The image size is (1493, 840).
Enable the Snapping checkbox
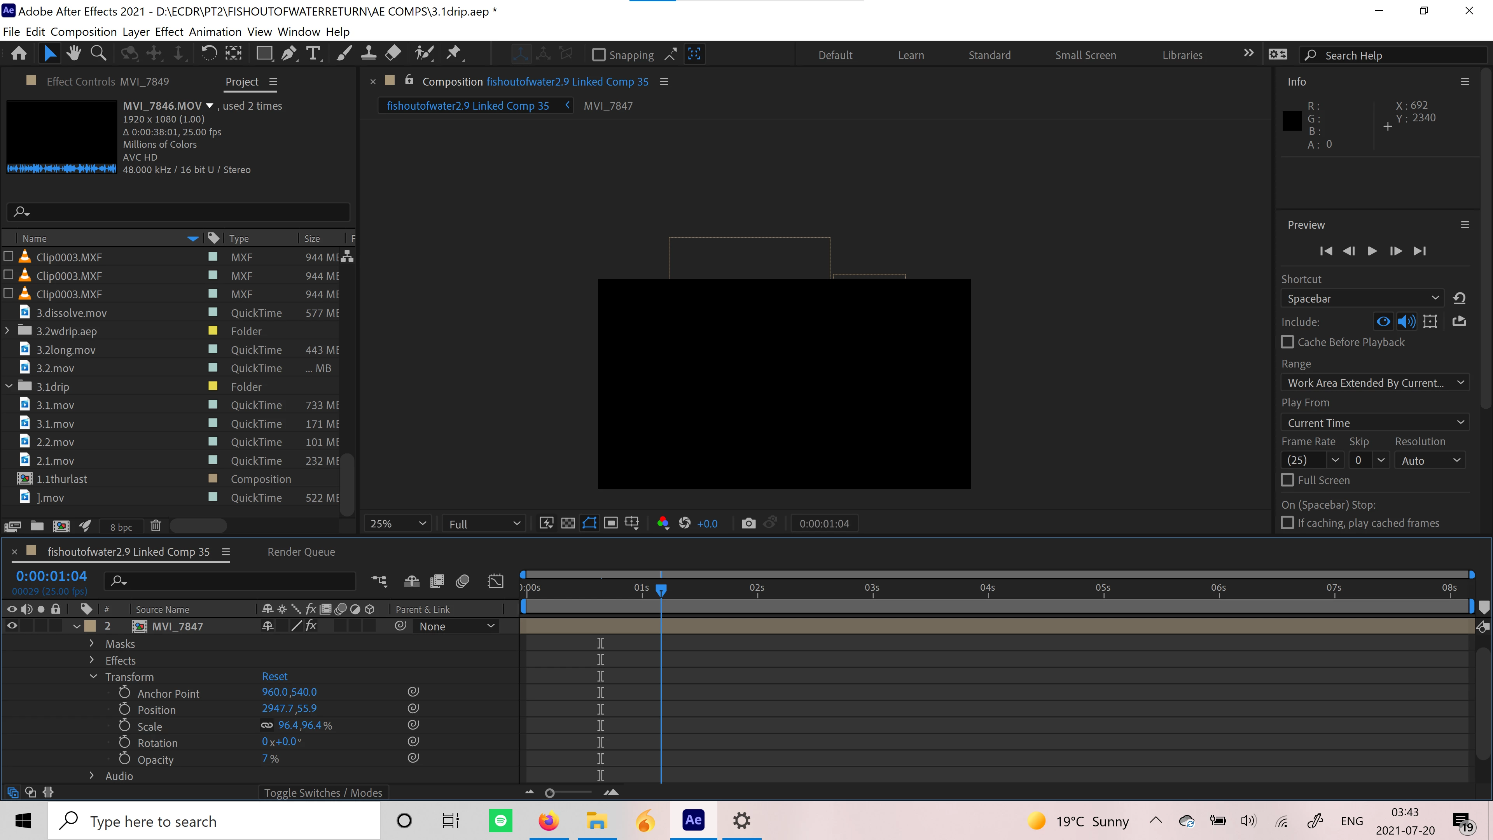click(x=599, y=55)
